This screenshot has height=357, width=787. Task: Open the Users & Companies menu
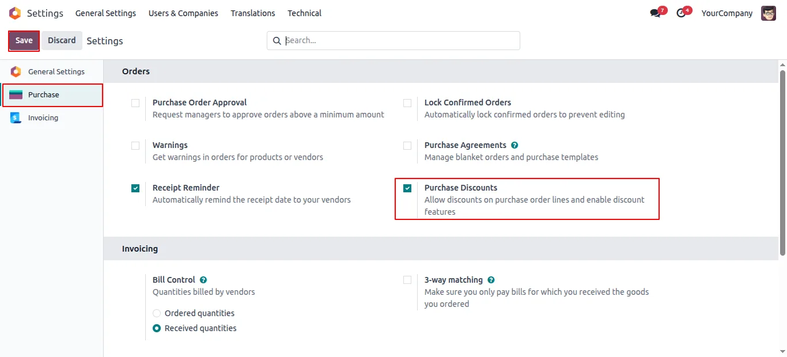[183, 13]
